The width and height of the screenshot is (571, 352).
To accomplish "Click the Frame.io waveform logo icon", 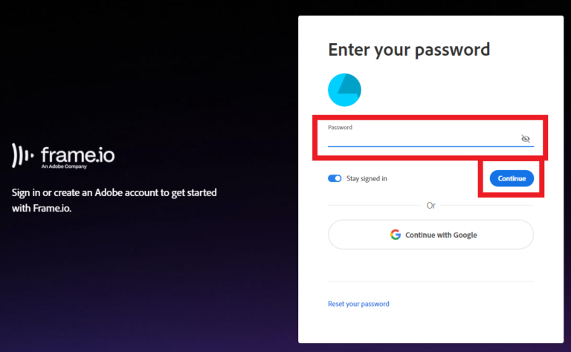I will click(23, 154).
